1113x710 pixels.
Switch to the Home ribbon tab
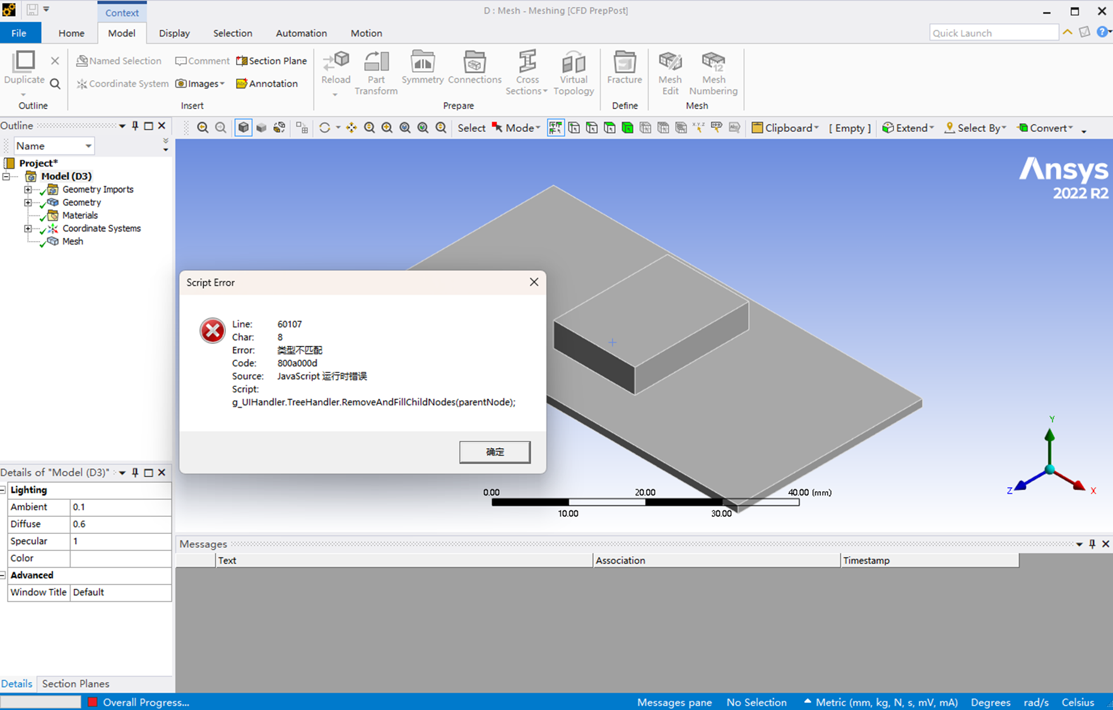click(71, 33)
